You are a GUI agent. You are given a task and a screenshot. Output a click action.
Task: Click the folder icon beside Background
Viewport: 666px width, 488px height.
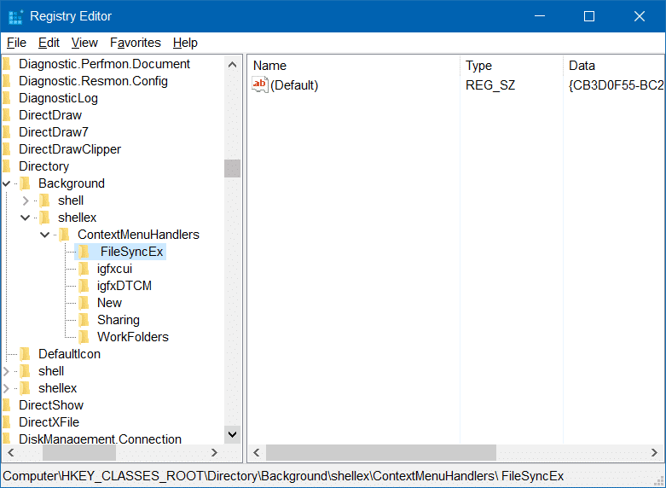26,183
